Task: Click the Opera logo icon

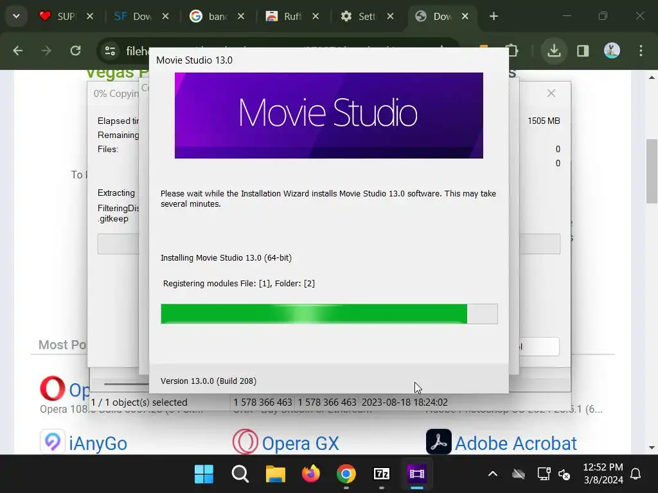Action: [x=53, y=388]
